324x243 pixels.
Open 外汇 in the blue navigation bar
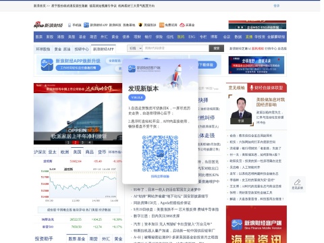pyautogui.click(x=104, y=37)
